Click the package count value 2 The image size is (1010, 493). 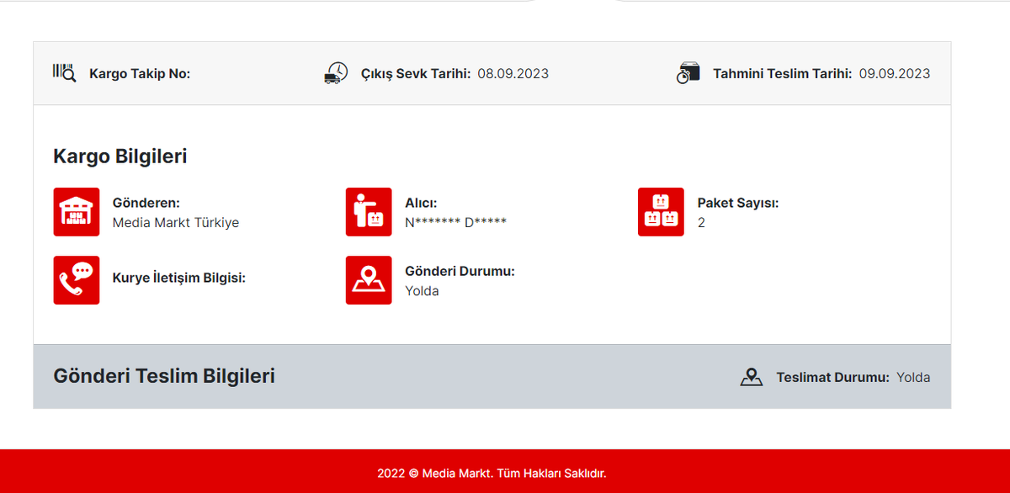point(702,223)
